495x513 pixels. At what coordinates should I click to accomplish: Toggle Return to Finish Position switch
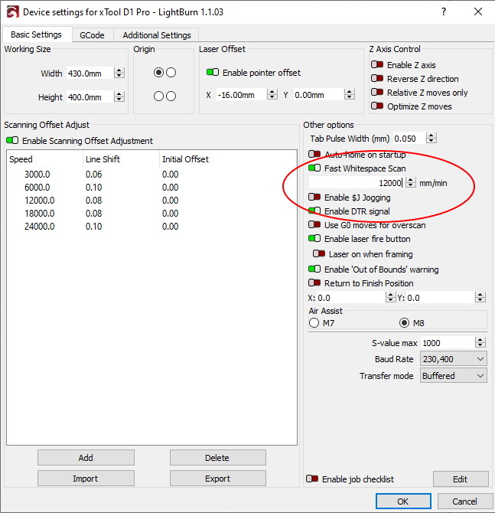point(314,283)
